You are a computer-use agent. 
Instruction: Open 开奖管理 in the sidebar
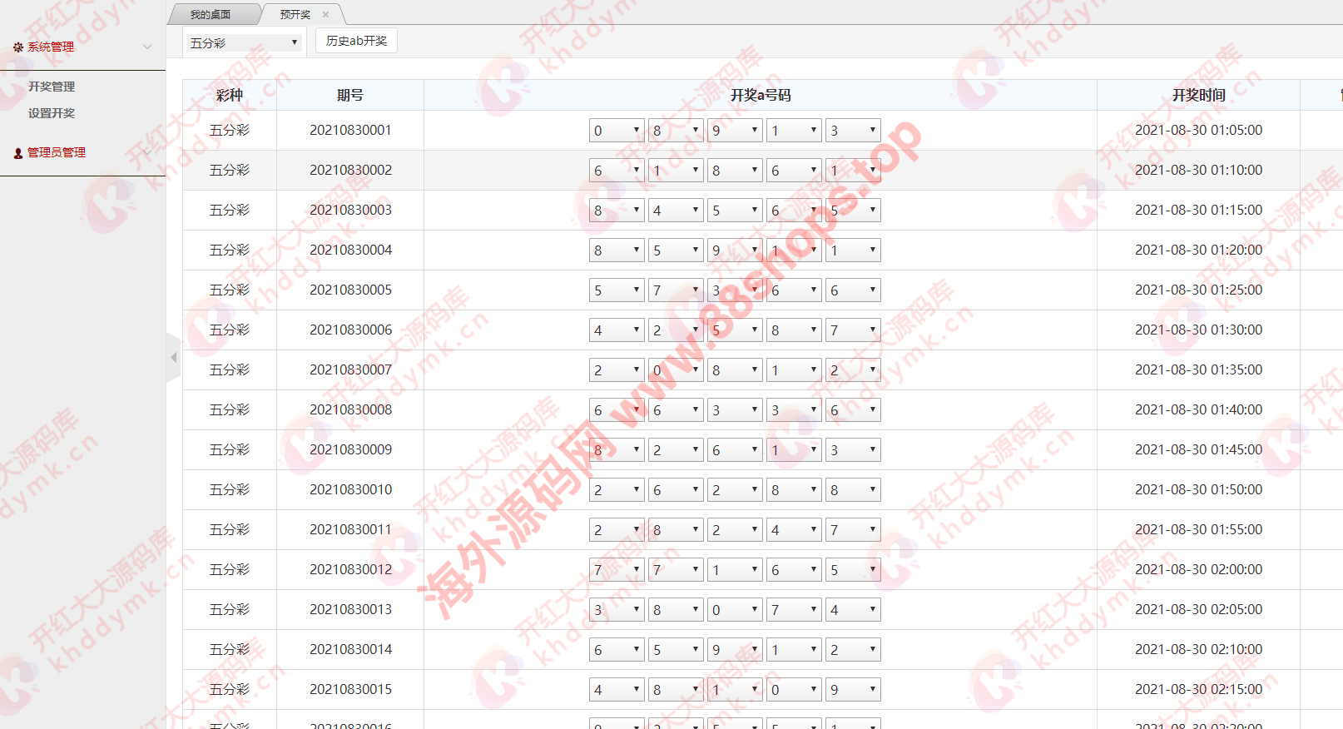point(52,87)
